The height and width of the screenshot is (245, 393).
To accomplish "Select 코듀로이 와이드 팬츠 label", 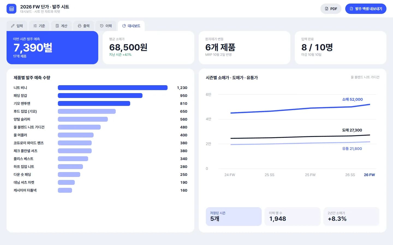I will click(x=29, y=143).
